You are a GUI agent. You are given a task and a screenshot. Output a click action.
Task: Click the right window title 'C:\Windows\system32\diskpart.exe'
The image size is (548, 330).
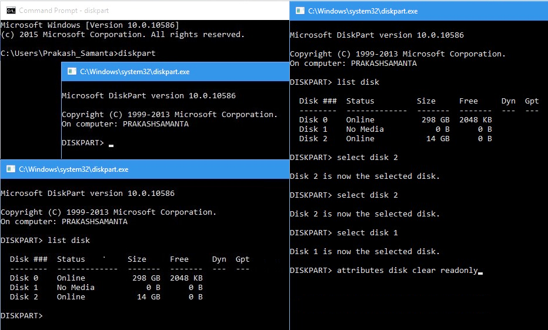point(363,11)
